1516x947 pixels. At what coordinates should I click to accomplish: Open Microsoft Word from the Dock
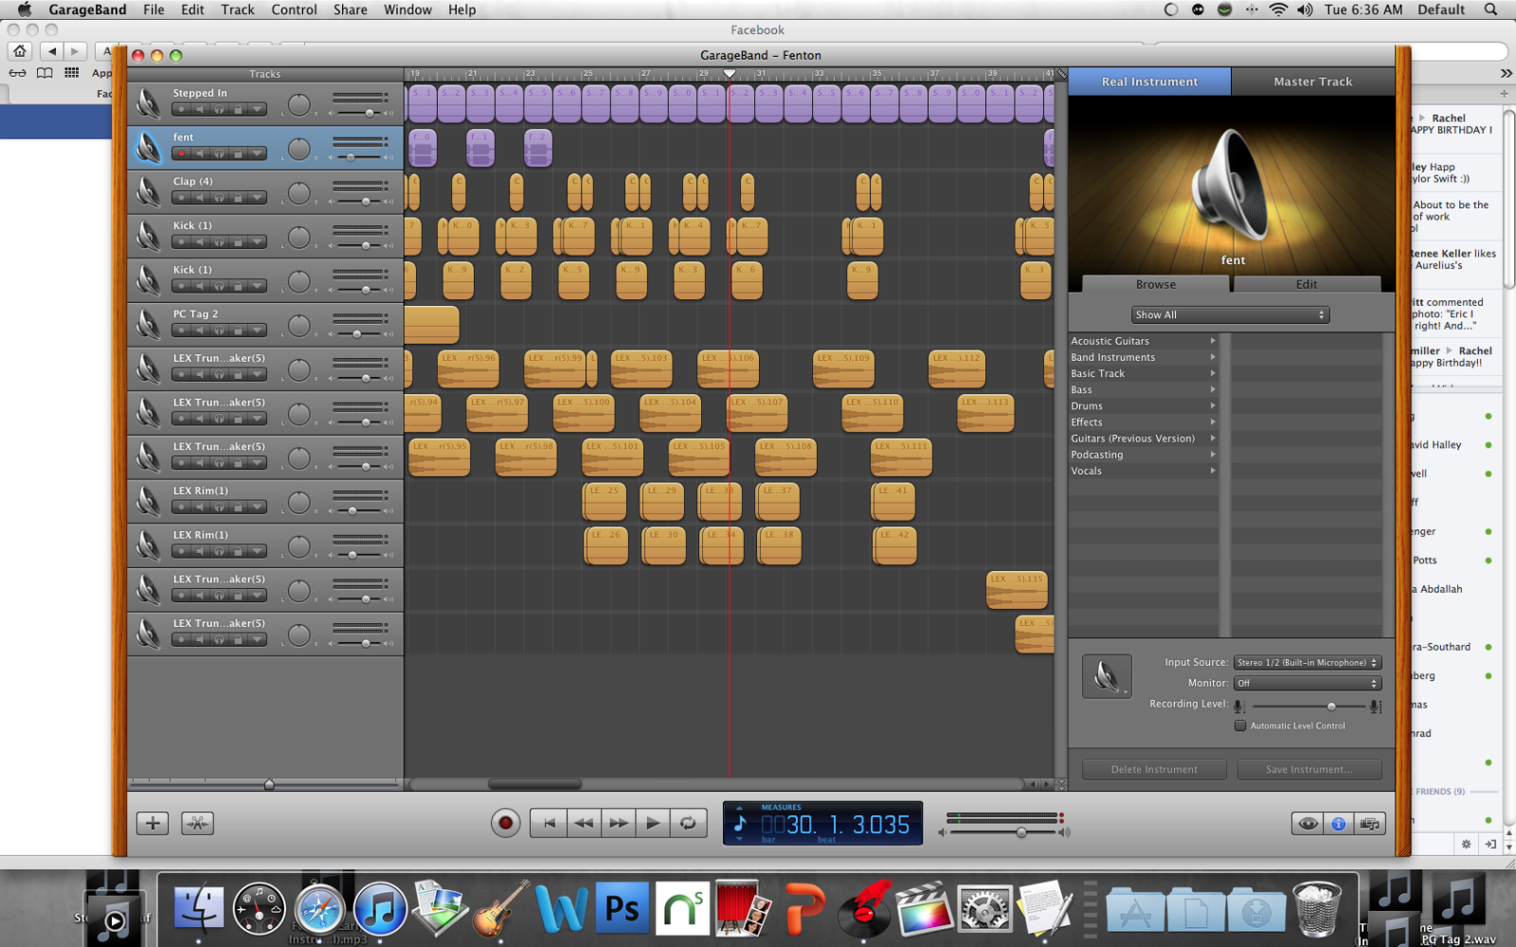click(561, 909)
